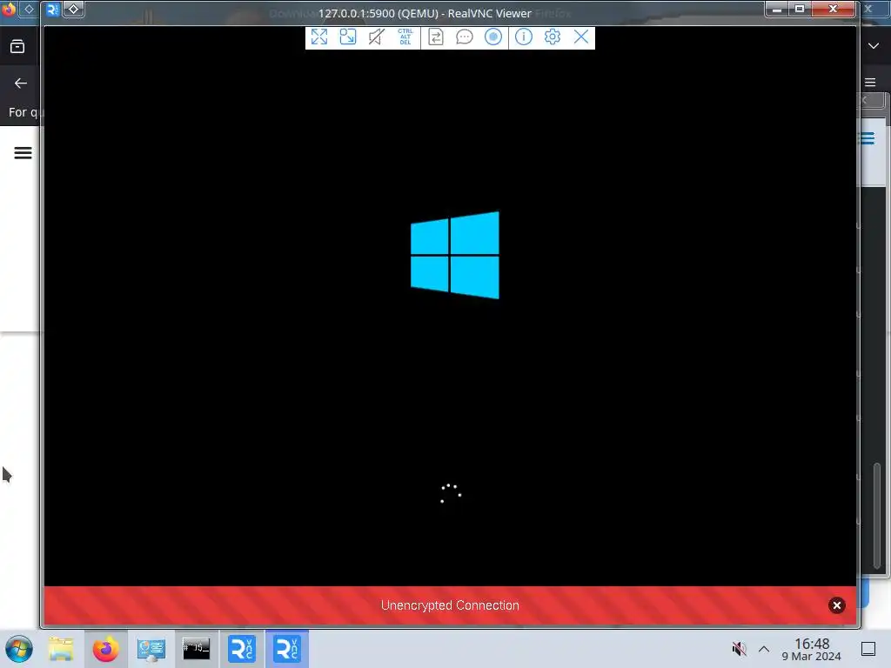The height and width of the screenshot is (668, 891).
Task: Maximize the RealVNC Viewer window
Action: click(800, 9)
